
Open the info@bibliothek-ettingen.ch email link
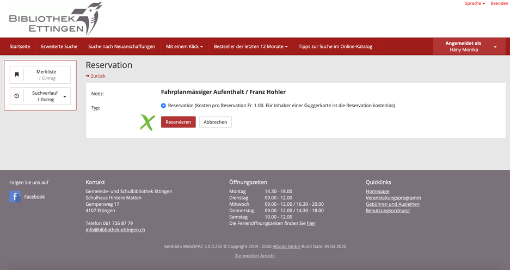pyautogui.click(x=115, y=230)
